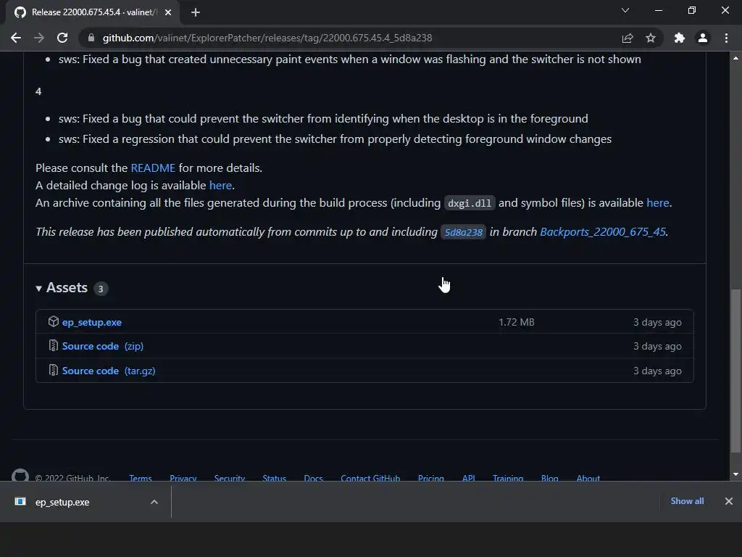The height and width of the screenshot is (557, 742).
Task: Open the README link
Action: [153, 168]
